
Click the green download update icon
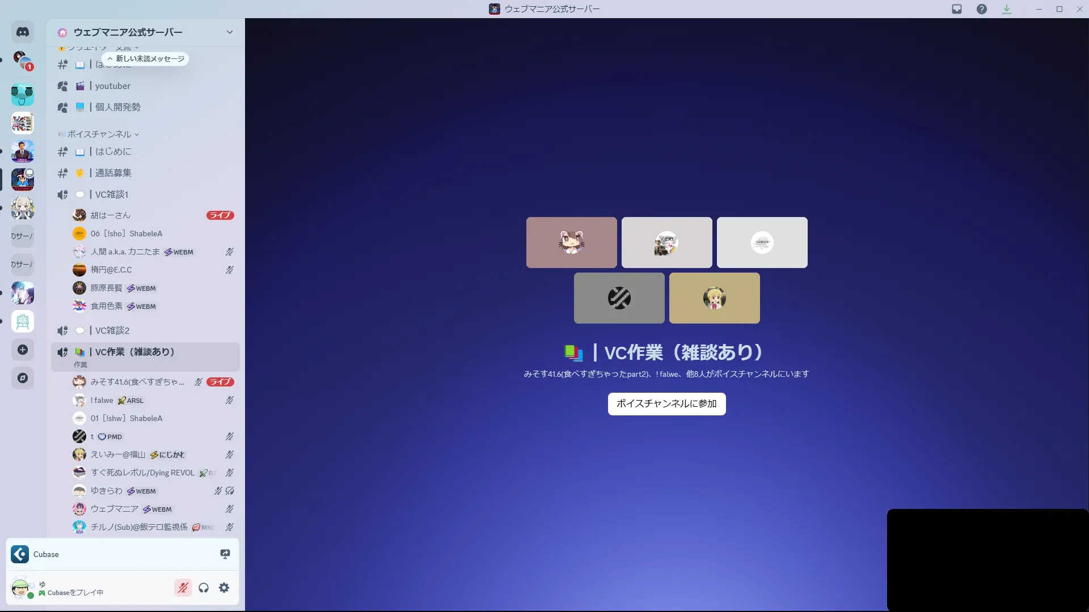1007,9
